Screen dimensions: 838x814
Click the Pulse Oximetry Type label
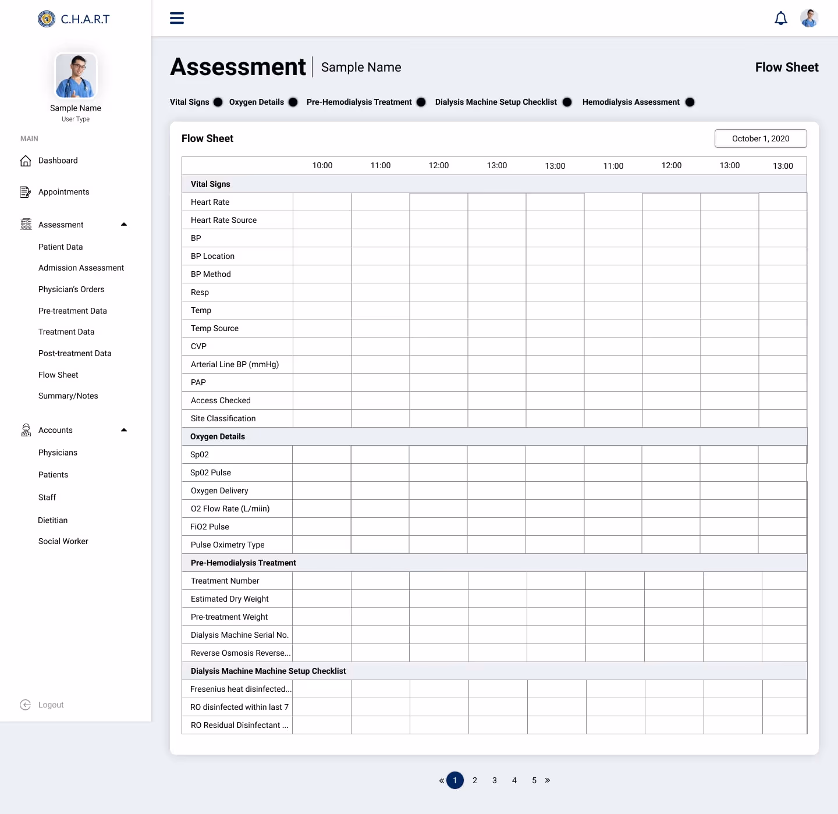click(228, 545)
